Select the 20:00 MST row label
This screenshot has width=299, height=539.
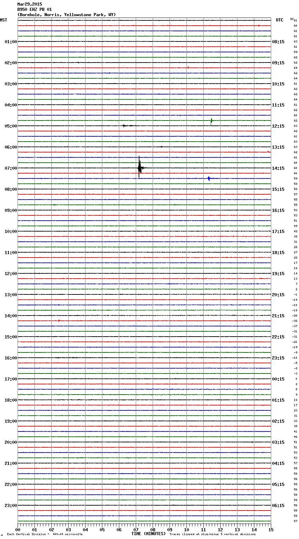(11, 442)
